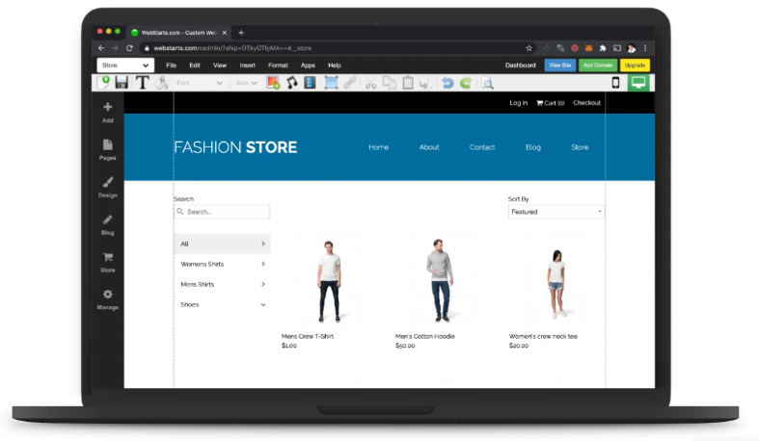Click the floppy disk save icon
Screen dimensions: 759x441
coord(122,83)
